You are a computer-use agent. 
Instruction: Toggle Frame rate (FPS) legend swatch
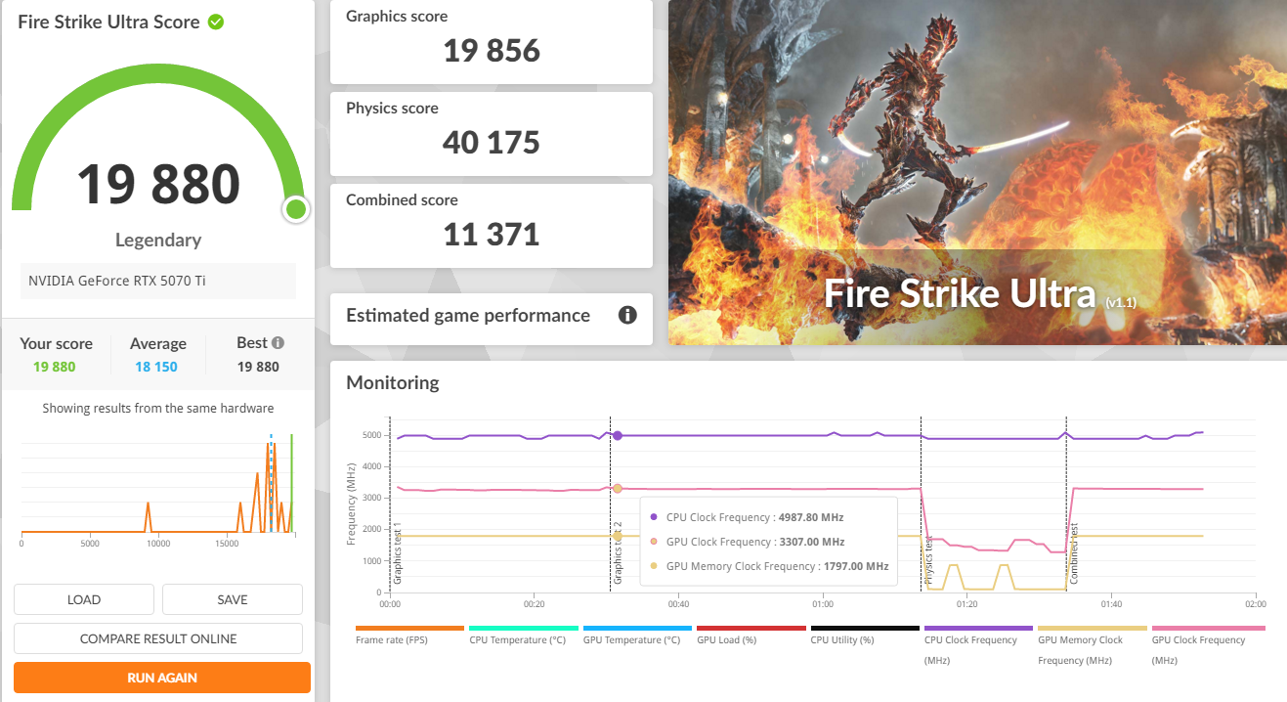[409, 629]
